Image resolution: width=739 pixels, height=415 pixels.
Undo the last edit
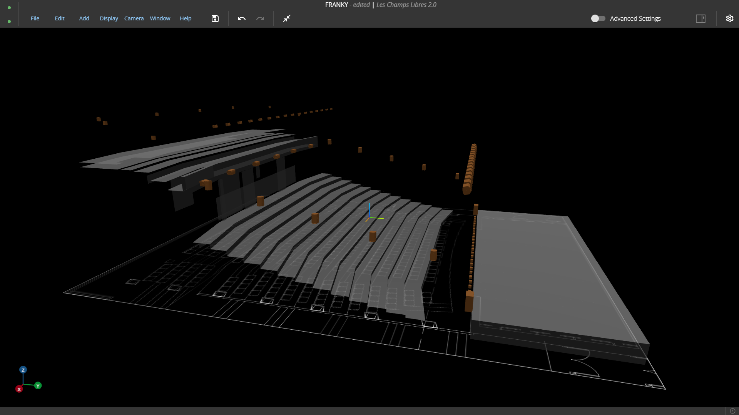241,18
